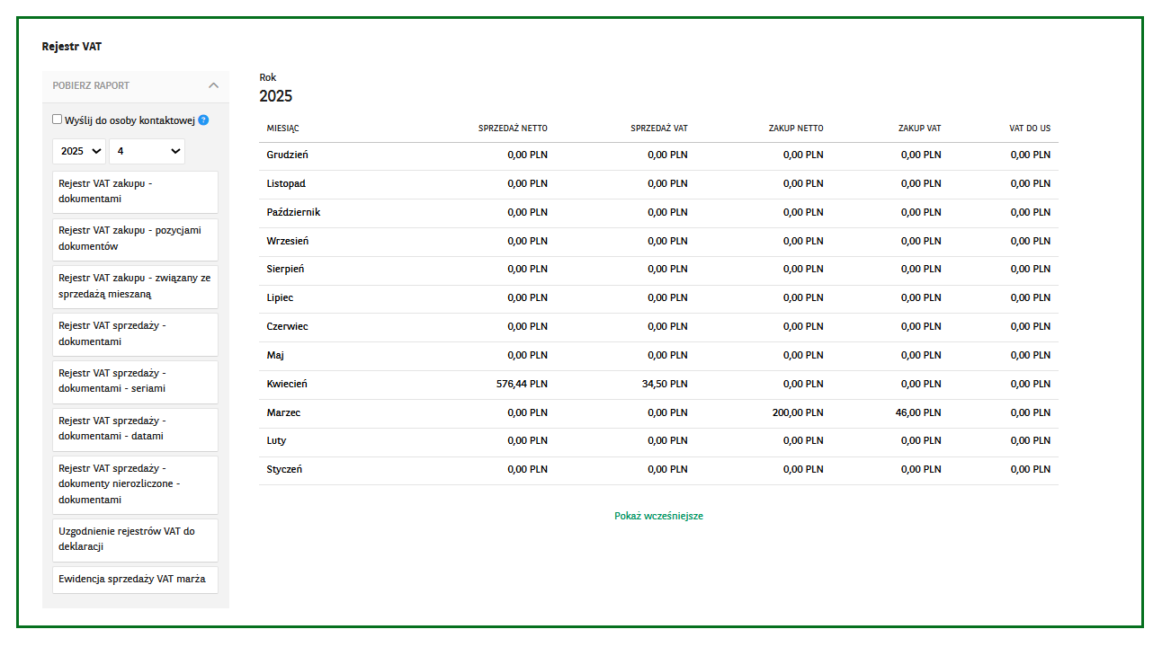
Task: Select the Marzec row label
Action: click(x=283, y=412)
